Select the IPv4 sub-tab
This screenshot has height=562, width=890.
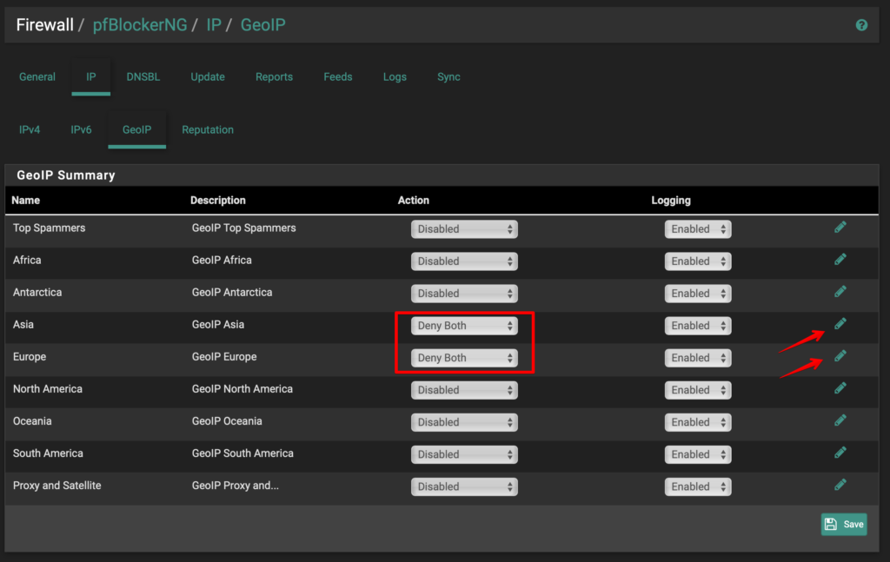pos(30,130)
